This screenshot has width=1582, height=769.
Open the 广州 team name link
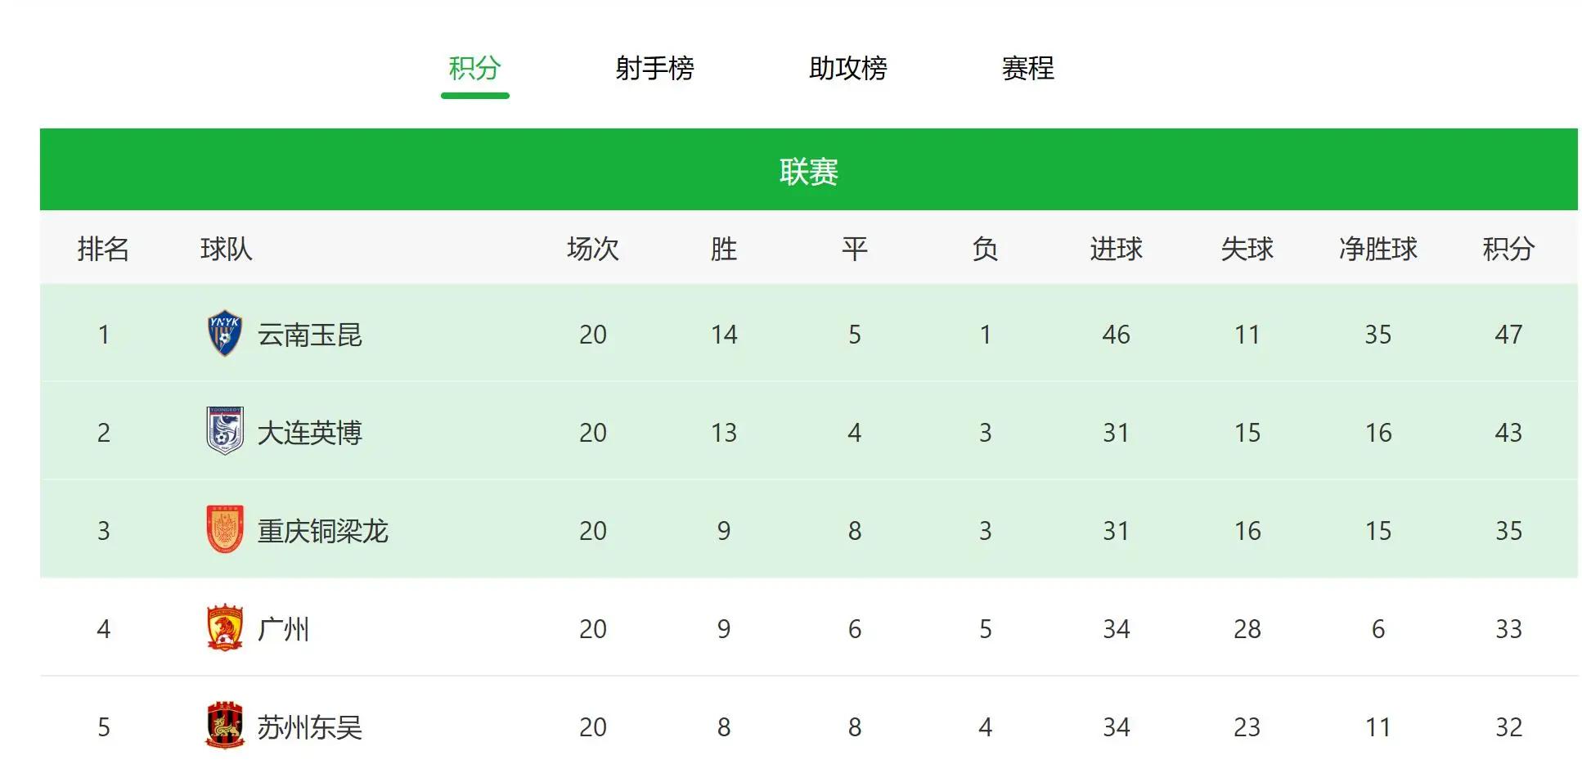coord(284,629)
